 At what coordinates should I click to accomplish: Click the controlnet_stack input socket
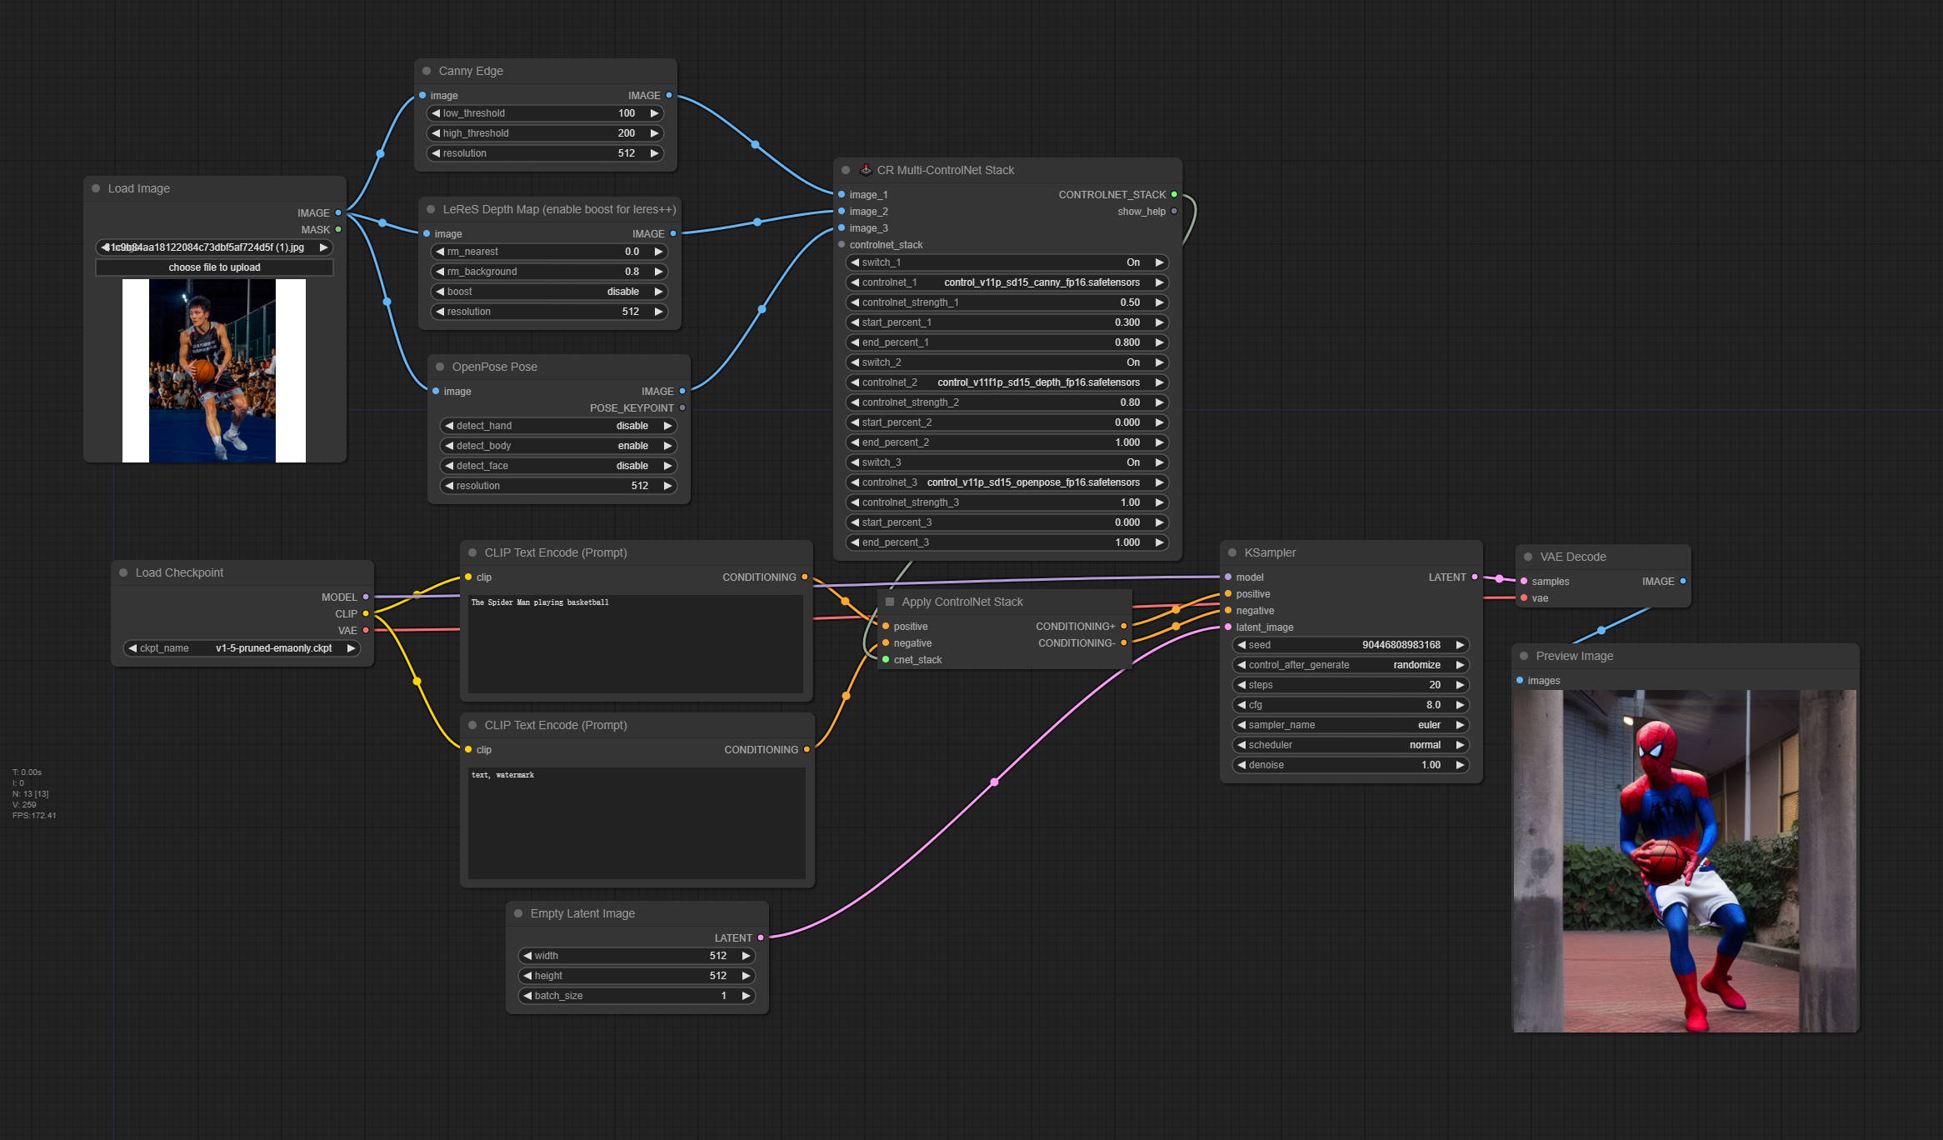tap(842, 244)
